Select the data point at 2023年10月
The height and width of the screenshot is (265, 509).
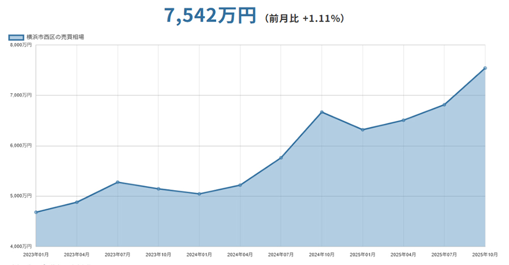[x=158, y=189]
